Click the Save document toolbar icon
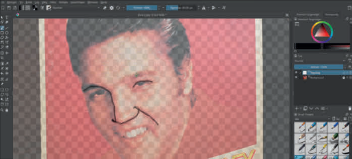The image size is (352, 159). [x=15, y=8]
